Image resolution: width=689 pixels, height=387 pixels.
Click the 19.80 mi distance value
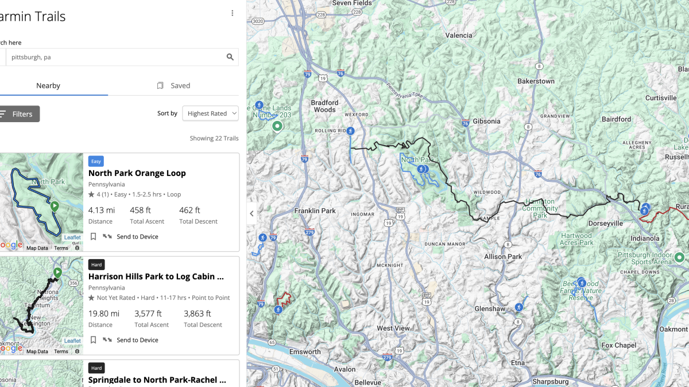(x=104, y=314)
